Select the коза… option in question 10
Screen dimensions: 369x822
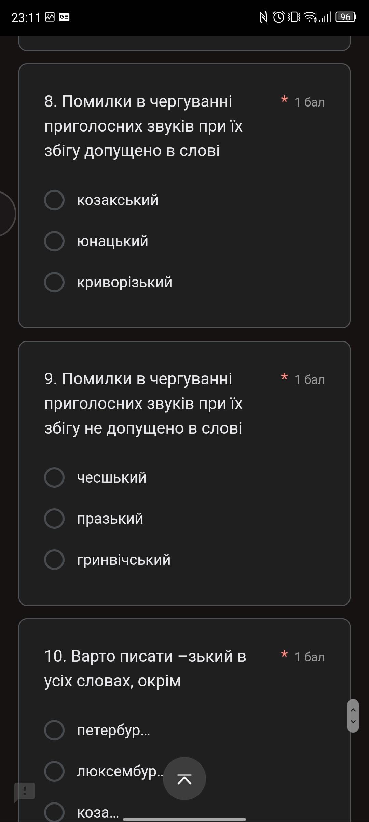pyautogui.click(x=54, y=812)
